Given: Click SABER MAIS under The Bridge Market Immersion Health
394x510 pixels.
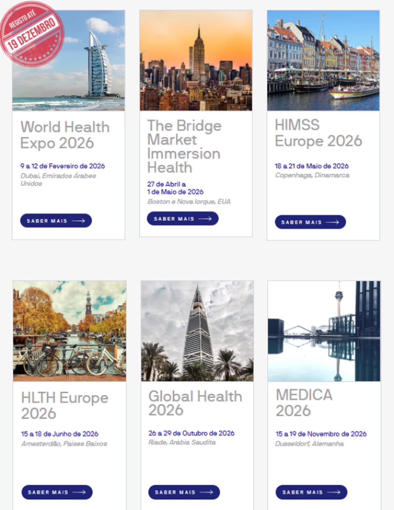Looking at the screenshot, I should pyautogui.click(x=182, y=219).
